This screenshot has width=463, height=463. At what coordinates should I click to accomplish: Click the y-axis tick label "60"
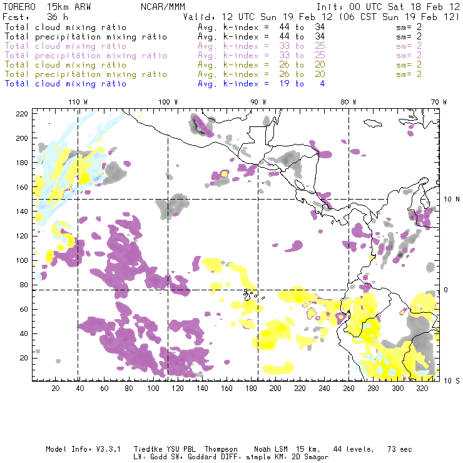pos(24,309)
